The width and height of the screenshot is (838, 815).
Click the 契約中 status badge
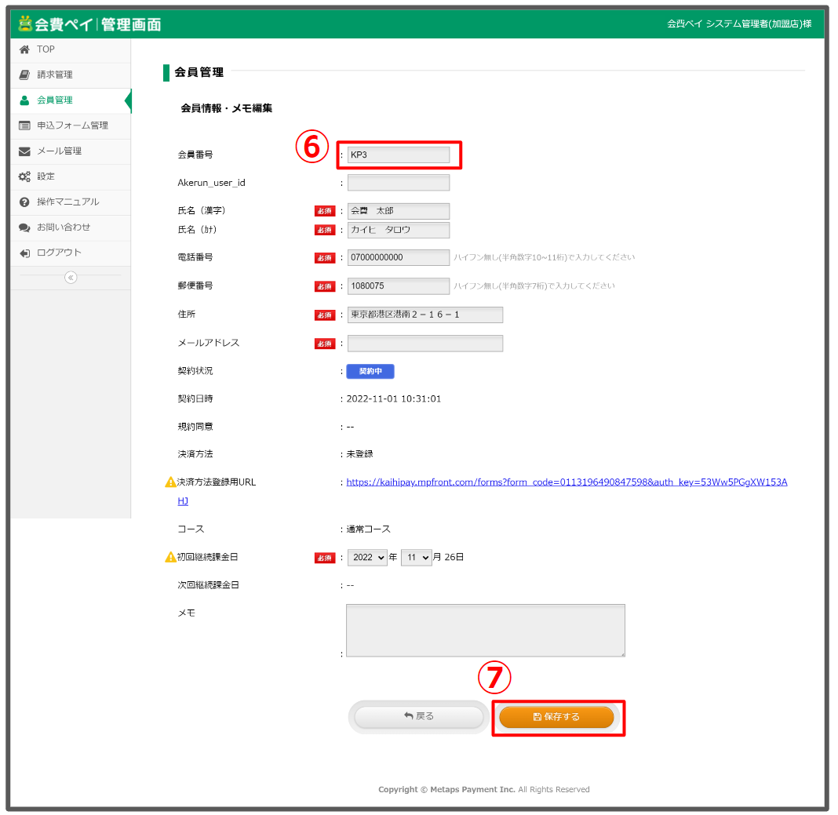370,371
